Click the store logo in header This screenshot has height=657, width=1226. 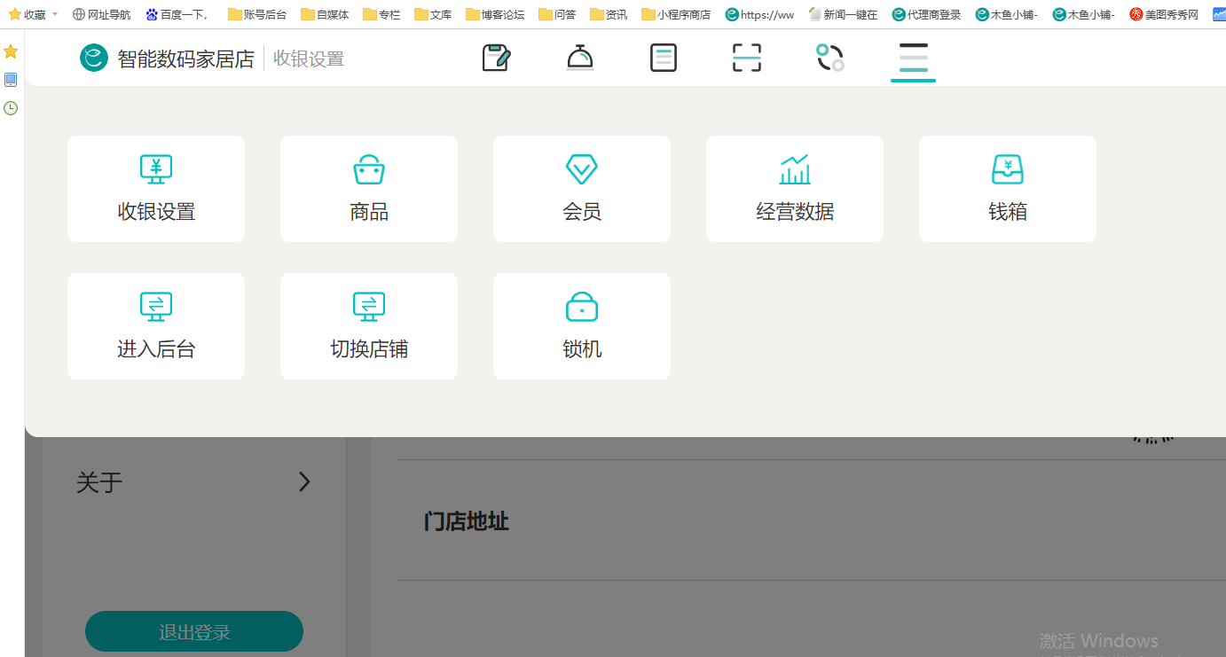pos(93,58)
